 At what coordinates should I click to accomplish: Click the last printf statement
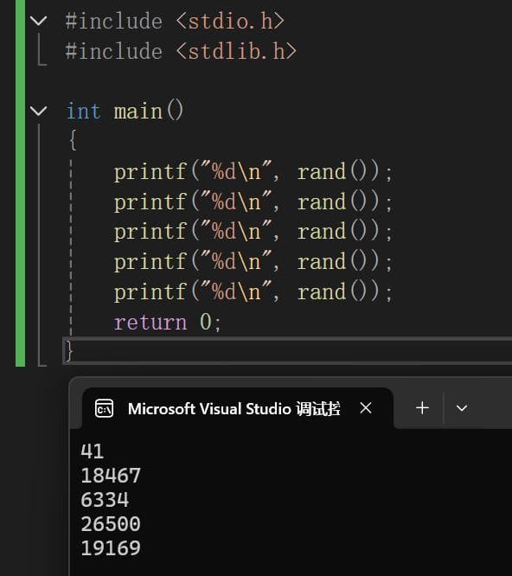pos(253,292)
